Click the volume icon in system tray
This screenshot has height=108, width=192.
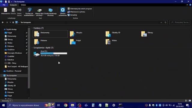pos(167,105)
